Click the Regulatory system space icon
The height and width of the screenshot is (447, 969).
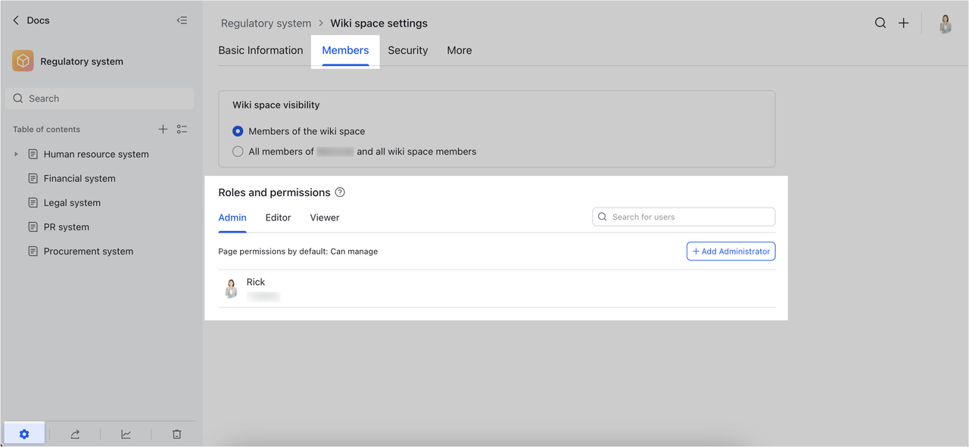(22, 61)
